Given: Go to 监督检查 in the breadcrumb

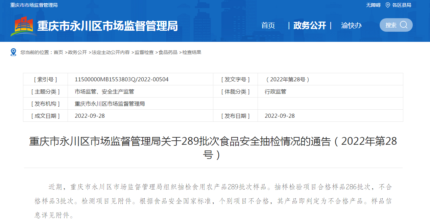Looking at the screenshot, I should pos(144,52).
